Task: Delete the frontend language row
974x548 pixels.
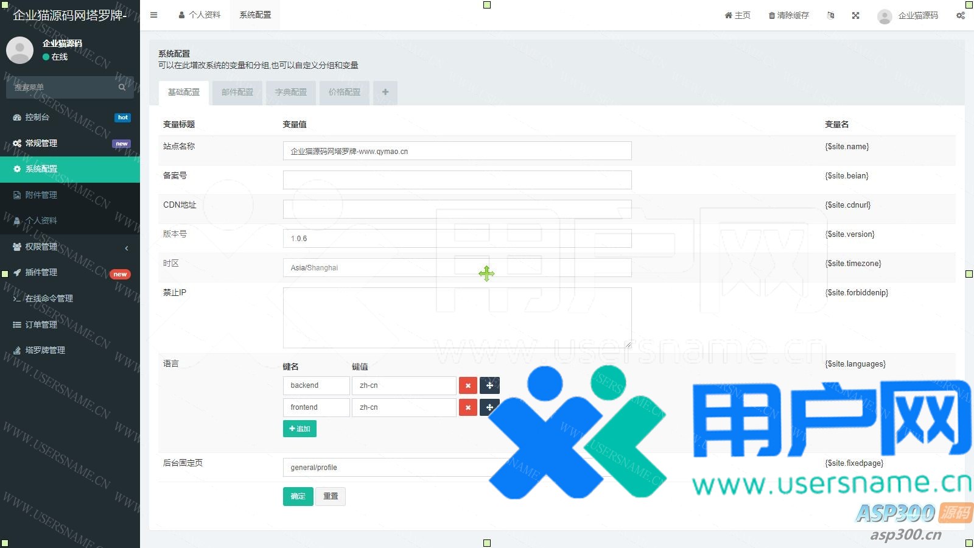Action: tap(468, 407)
